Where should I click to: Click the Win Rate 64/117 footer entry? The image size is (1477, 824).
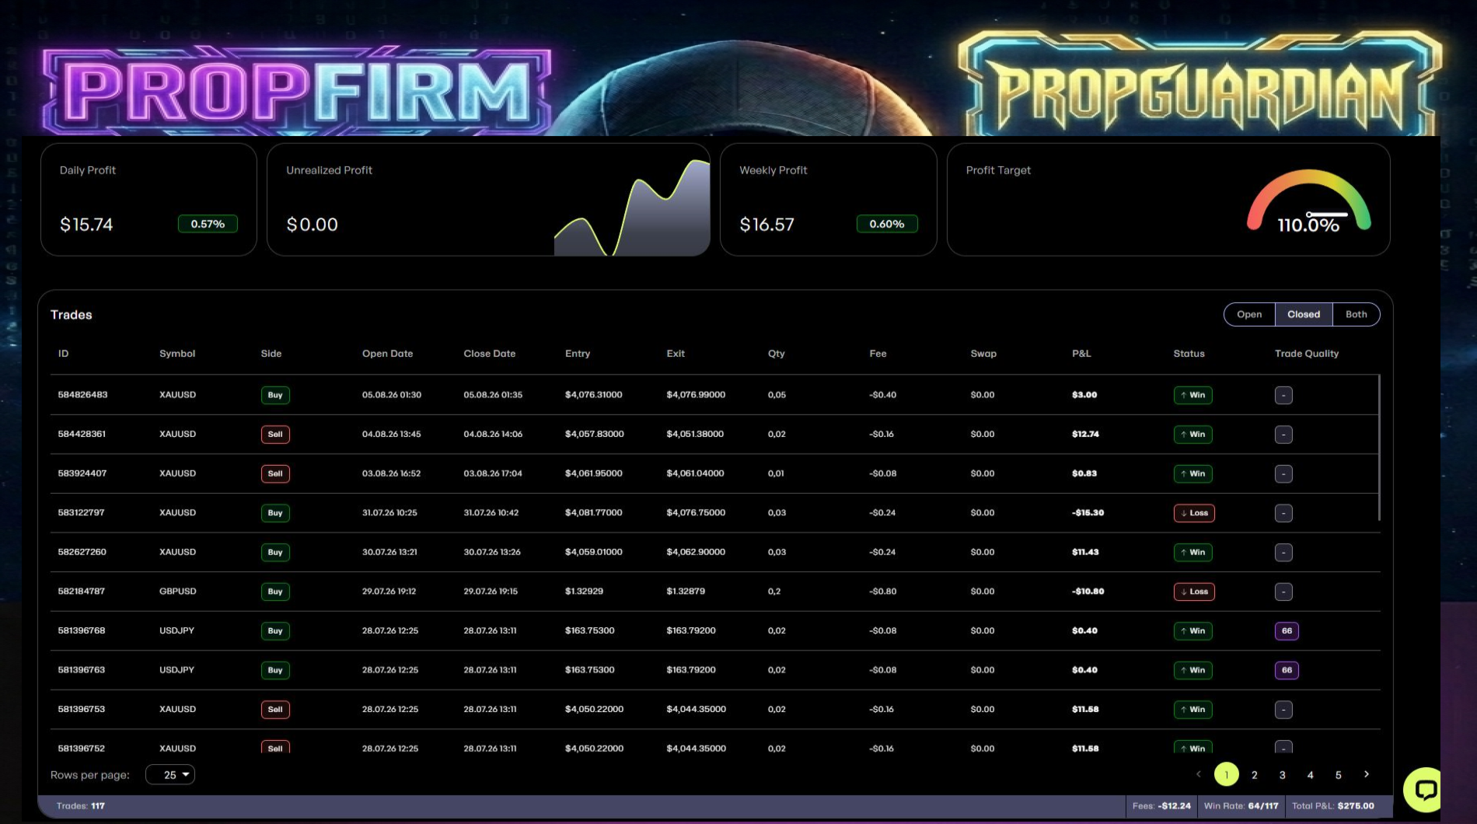(1241, 806)
